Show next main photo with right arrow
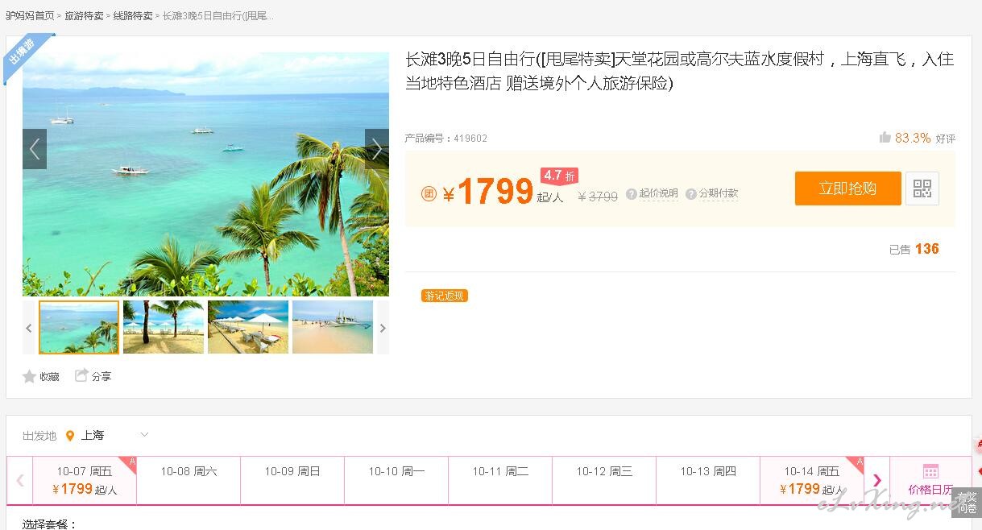Screen dimensions: 982x530 [x=377, y=149]
